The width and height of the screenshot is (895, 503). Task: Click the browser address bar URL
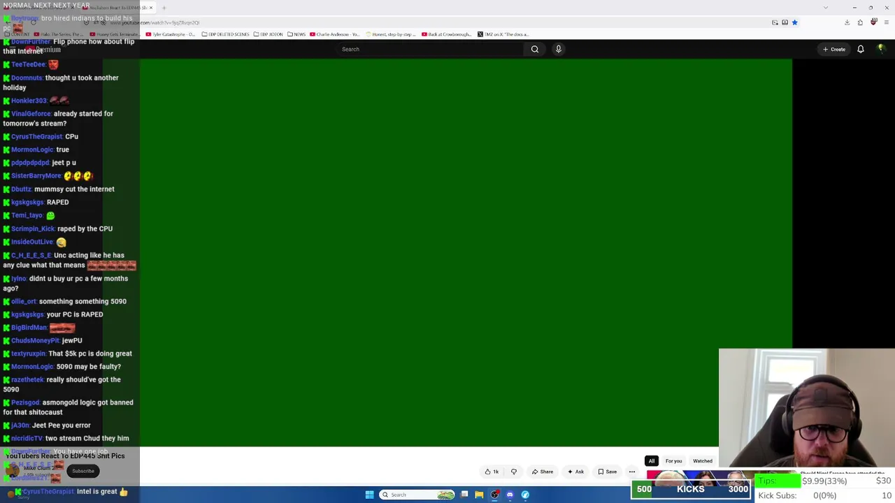[x=155, y=22]
